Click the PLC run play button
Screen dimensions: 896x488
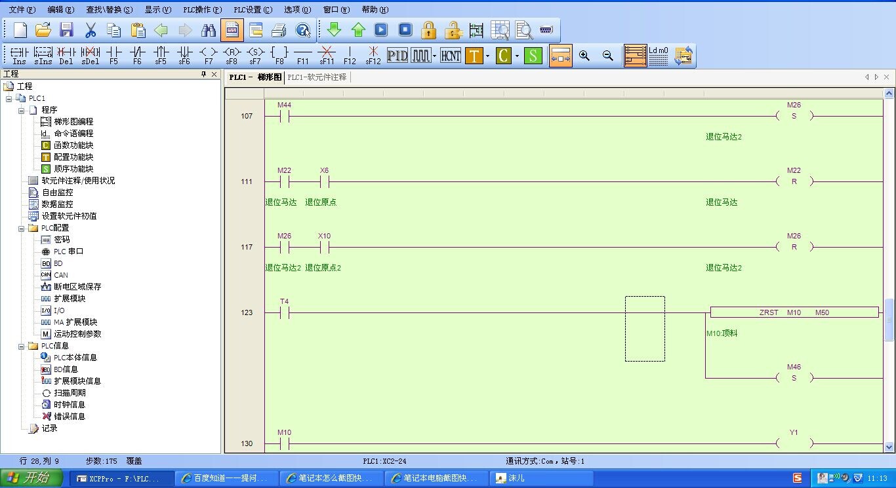pyautogui.click(x=381, y=30)
